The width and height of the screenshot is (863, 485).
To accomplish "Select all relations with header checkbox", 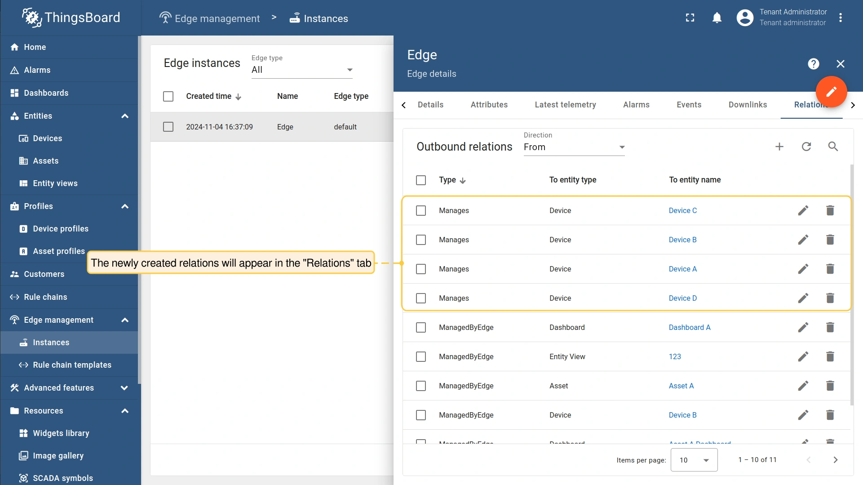I will [x=421, y=180].
